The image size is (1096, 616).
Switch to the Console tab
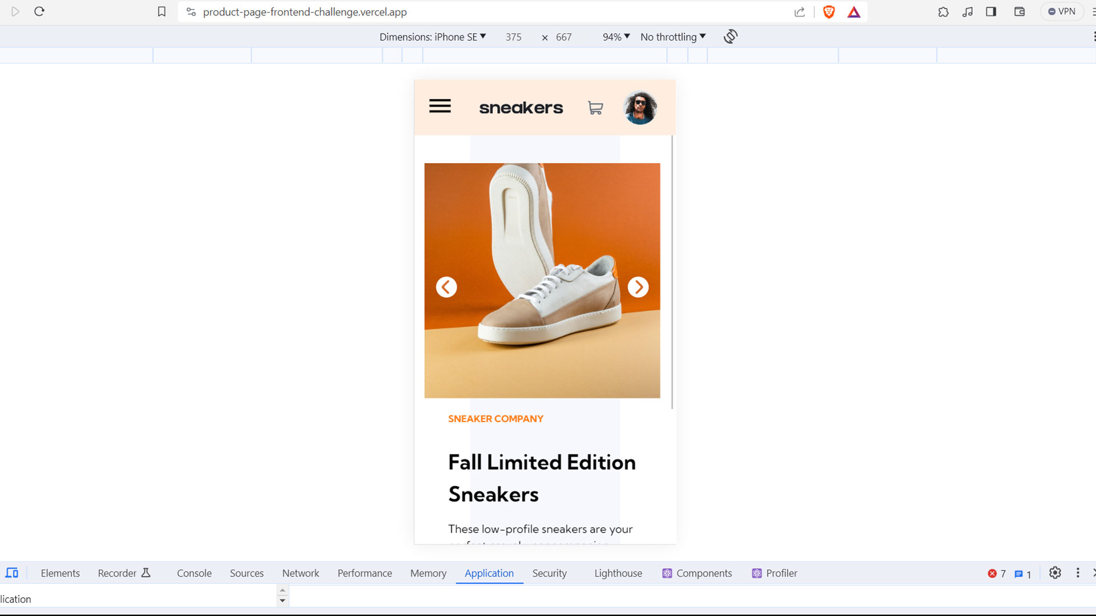[x=194, y=573]
